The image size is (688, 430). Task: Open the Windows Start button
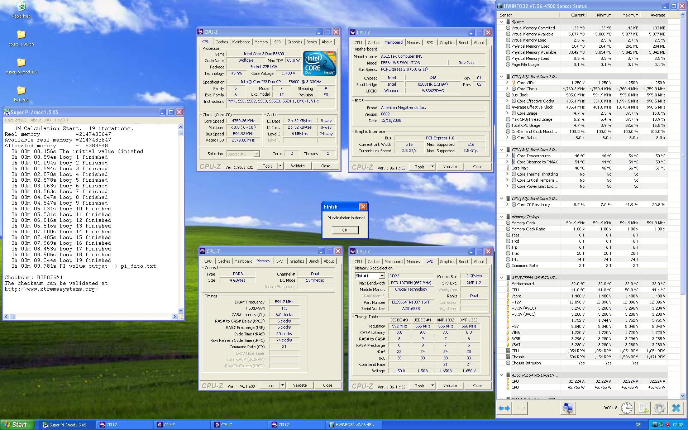coord(18,425)
